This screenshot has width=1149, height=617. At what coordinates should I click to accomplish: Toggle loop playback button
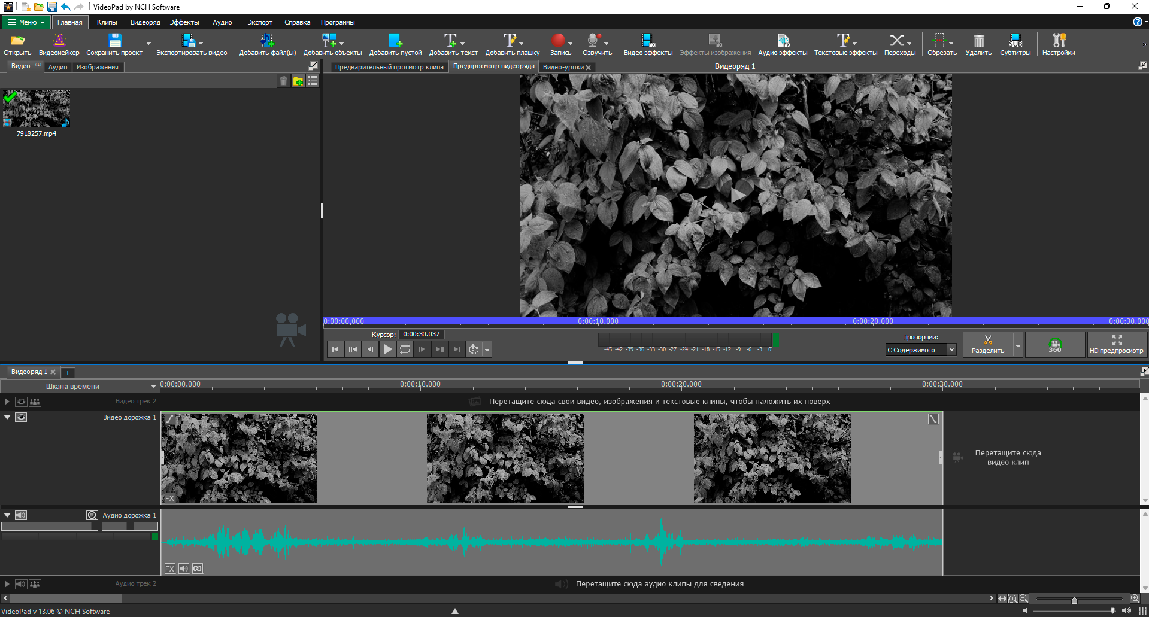pos(405,349)
